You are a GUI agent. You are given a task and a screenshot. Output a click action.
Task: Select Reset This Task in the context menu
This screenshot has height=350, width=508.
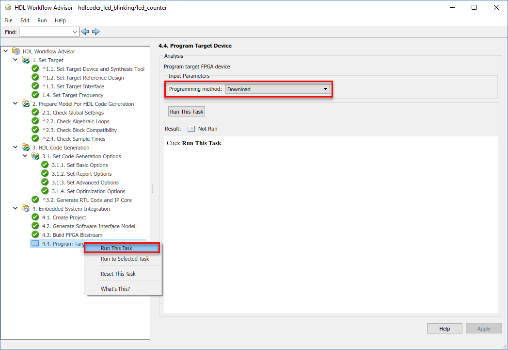[x=118, y=274]
